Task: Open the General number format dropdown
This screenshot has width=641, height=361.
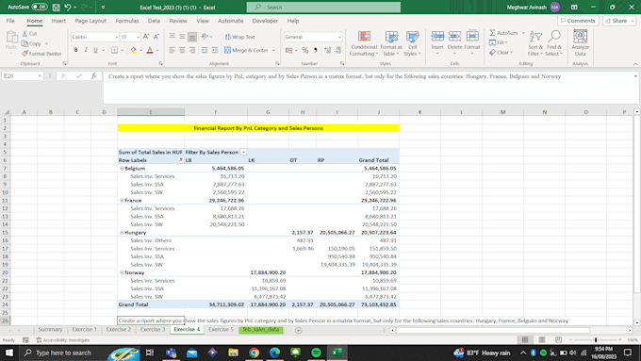Action: pyautogui.click(x=339, y=37)
